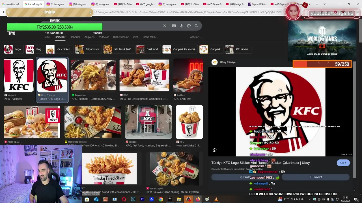Open the weather widget showing 21°C

[x=291, y=199]
